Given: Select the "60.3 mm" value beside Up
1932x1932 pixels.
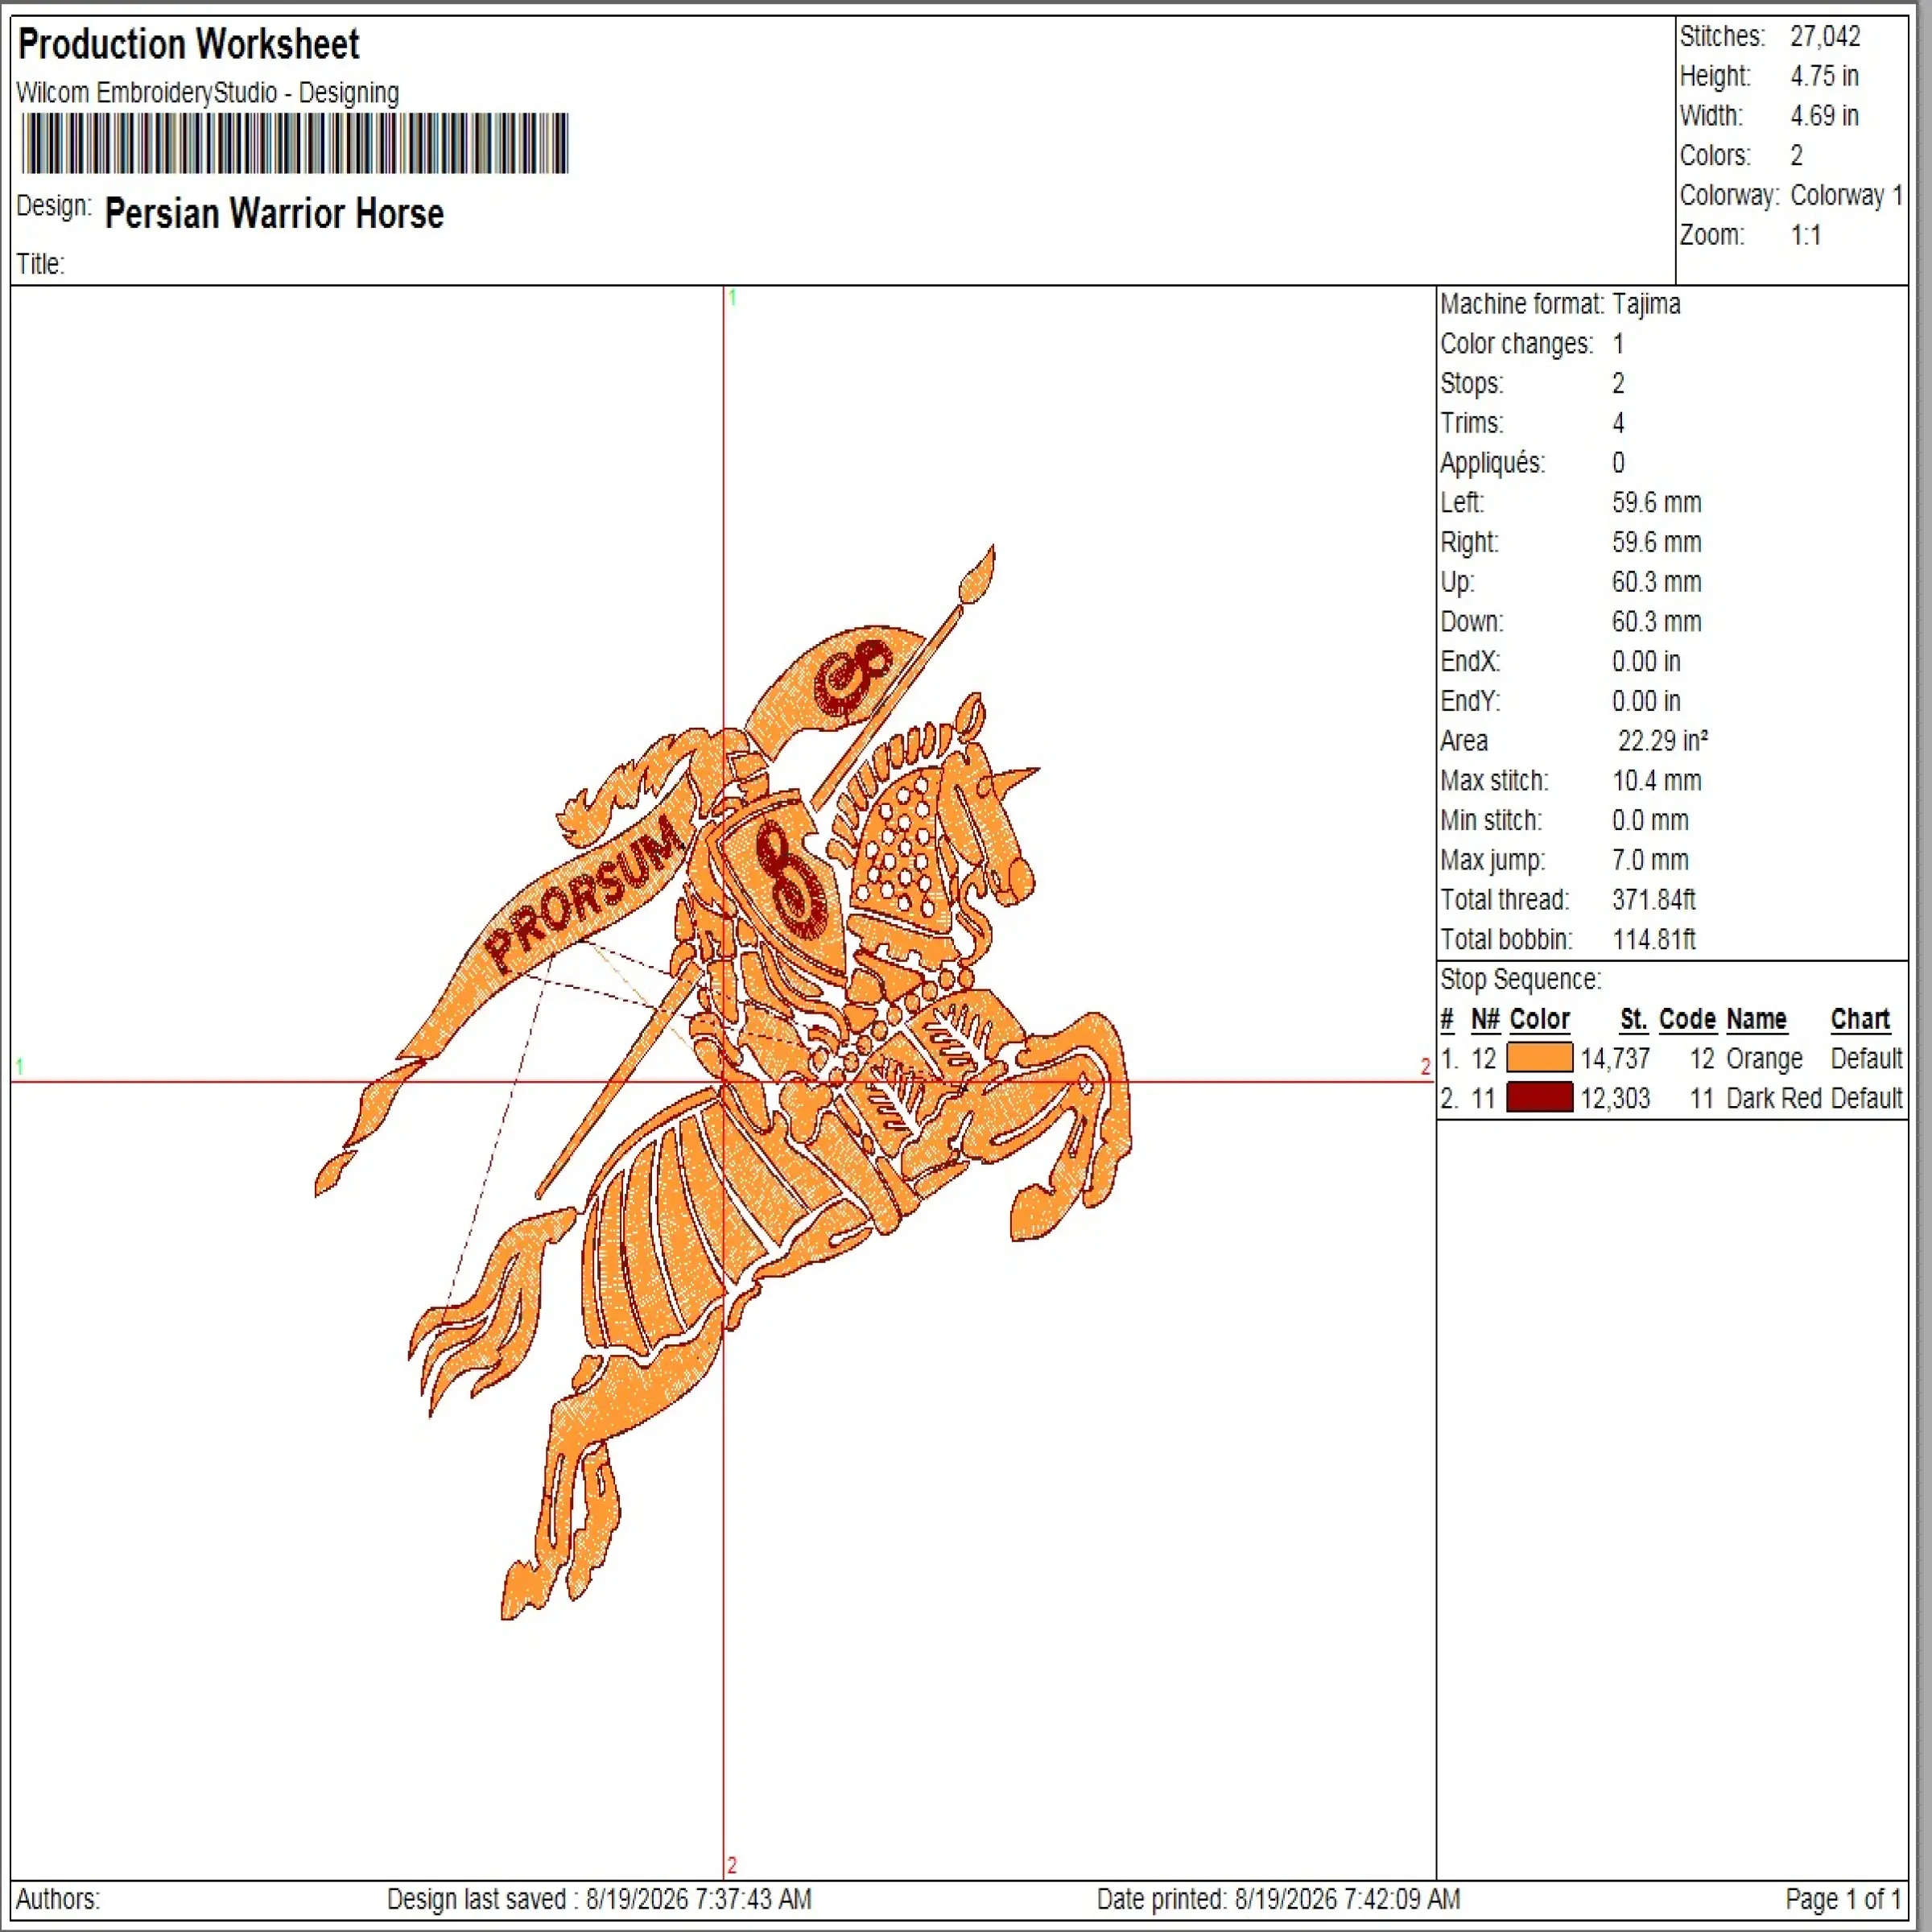Looking at the screenshot, I should click(x=1656, y=582).
